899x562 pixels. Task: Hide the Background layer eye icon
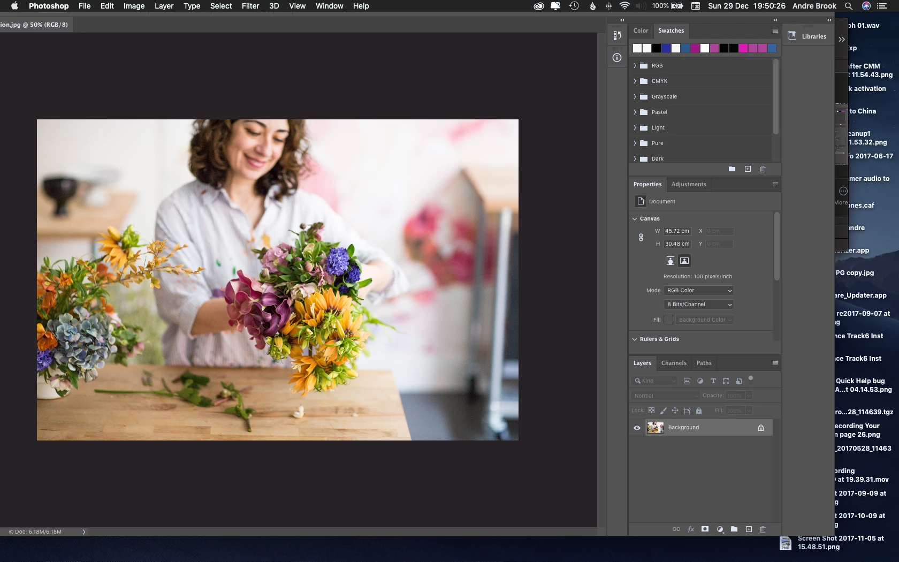637,428
